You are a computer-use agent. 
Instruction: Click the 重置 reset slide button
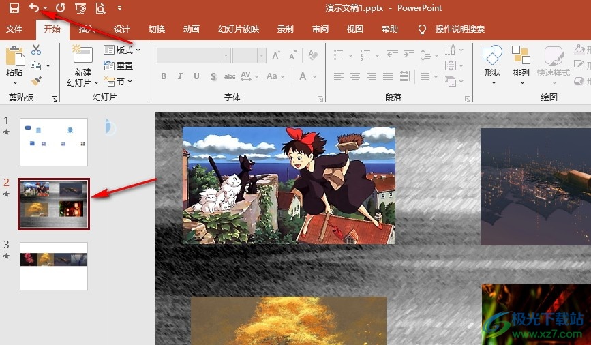point(119,65)
